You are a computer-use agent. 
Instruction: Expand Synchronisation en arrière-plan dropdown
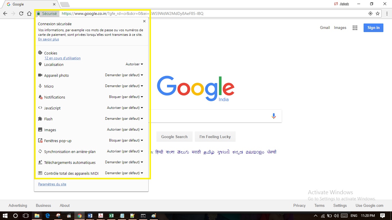[x=125, y=151]
